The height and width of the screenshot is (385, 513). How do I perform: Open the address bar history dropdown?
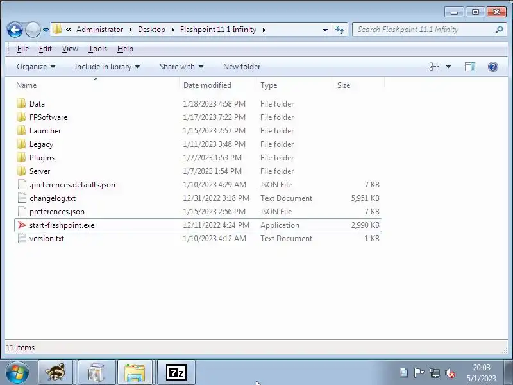coord(325,30)
